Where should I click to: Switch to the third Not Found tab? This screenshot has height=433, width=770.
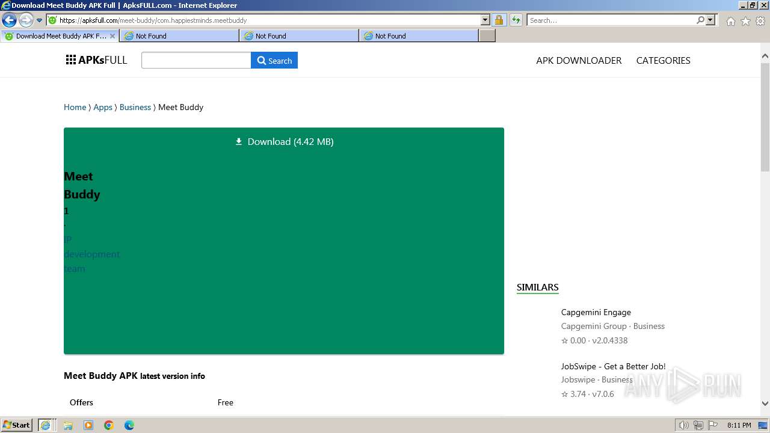tap(418, 36)
